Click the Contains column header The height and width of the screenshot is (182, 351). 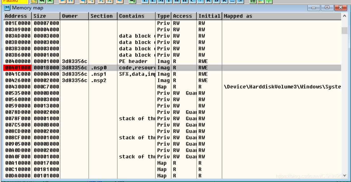click(136, 16)
